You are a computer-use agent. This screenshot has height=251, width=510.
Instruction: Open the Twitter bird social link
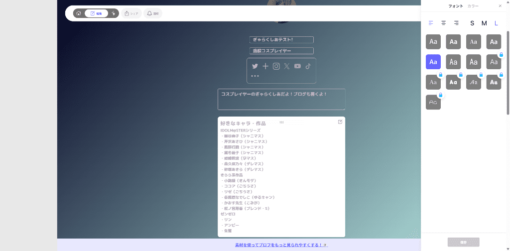(x=255, y=66)
